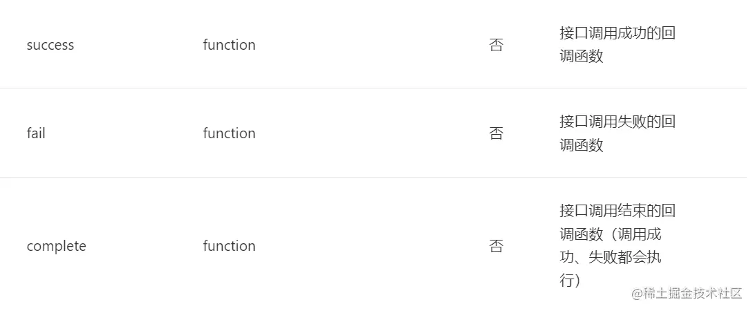The width and height of the screenshot is (753, 311).
Task: Click the "调函数（调用成" text line
Action: point(610,234)
